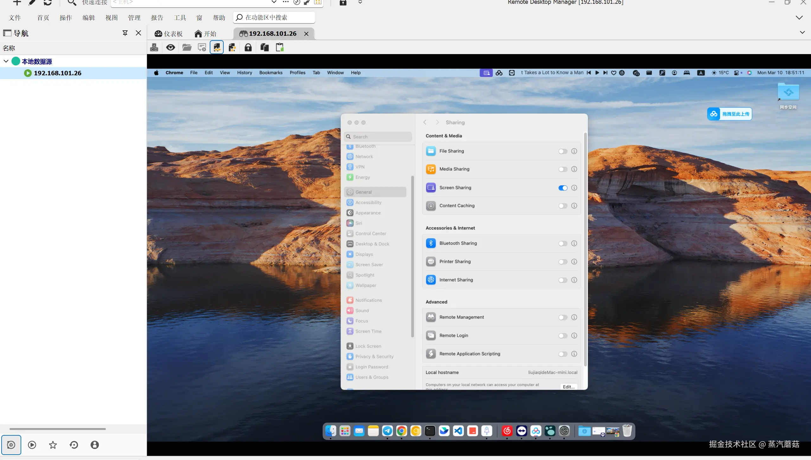The height and width of the screenshot is (460, 811).
Task: Pin the navigation panel
Action: (125, 33)
